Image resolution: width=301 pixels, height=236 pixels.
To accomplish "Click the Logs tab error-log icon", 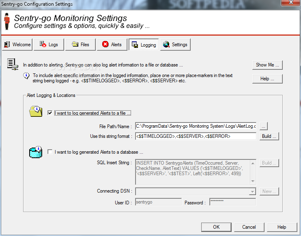I will coord(43,44).
